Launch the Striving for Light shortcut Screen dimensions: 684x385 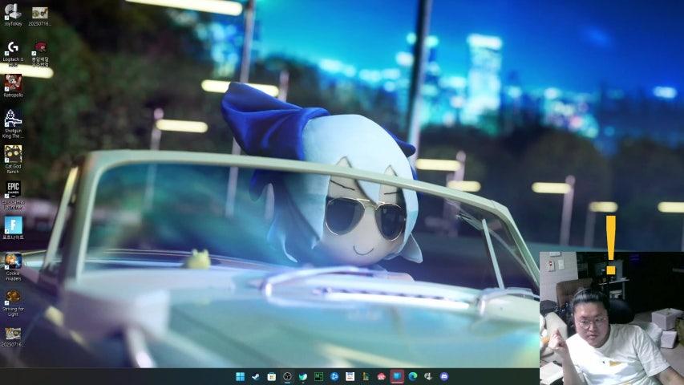pos(13,302)
